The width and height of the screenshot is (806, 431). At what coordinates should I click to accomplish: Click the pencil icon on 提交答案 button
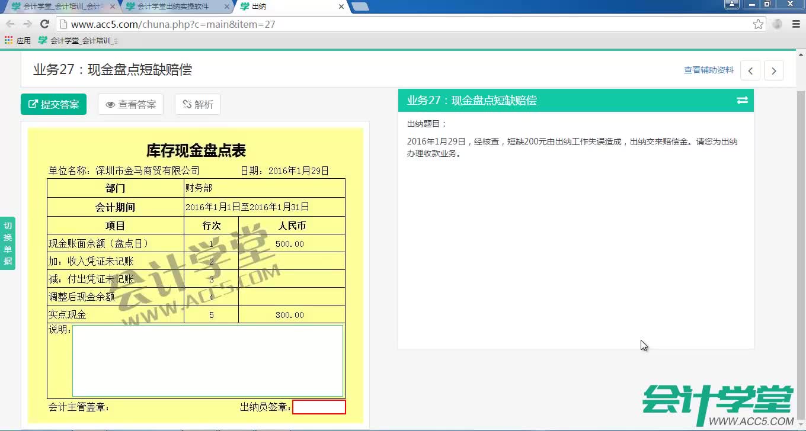(x=33, y=104)
